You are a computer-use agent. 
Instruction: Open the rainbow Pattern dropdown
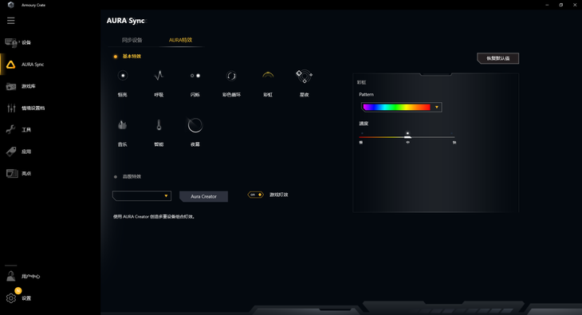pyautogui.click(x=401, y=108)
